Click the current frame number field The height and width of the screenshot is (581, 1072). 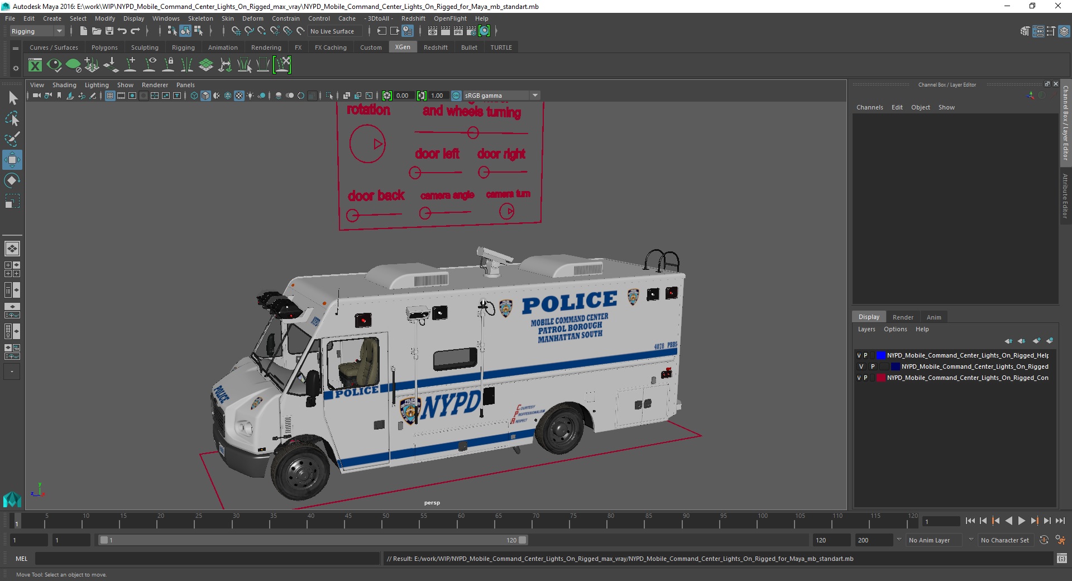[941, 521]
